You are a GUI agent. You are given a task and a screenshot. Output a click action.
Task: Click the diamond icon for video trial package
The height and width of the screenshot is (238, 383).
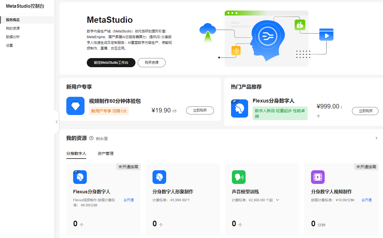75,106
